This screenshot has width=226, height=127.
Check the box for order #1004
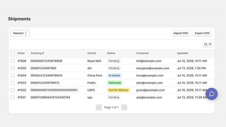coord(13,75)
